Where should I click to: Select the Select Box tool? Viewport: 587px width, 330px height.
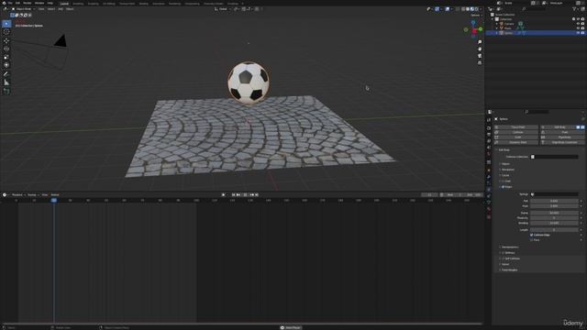point(6,24)
